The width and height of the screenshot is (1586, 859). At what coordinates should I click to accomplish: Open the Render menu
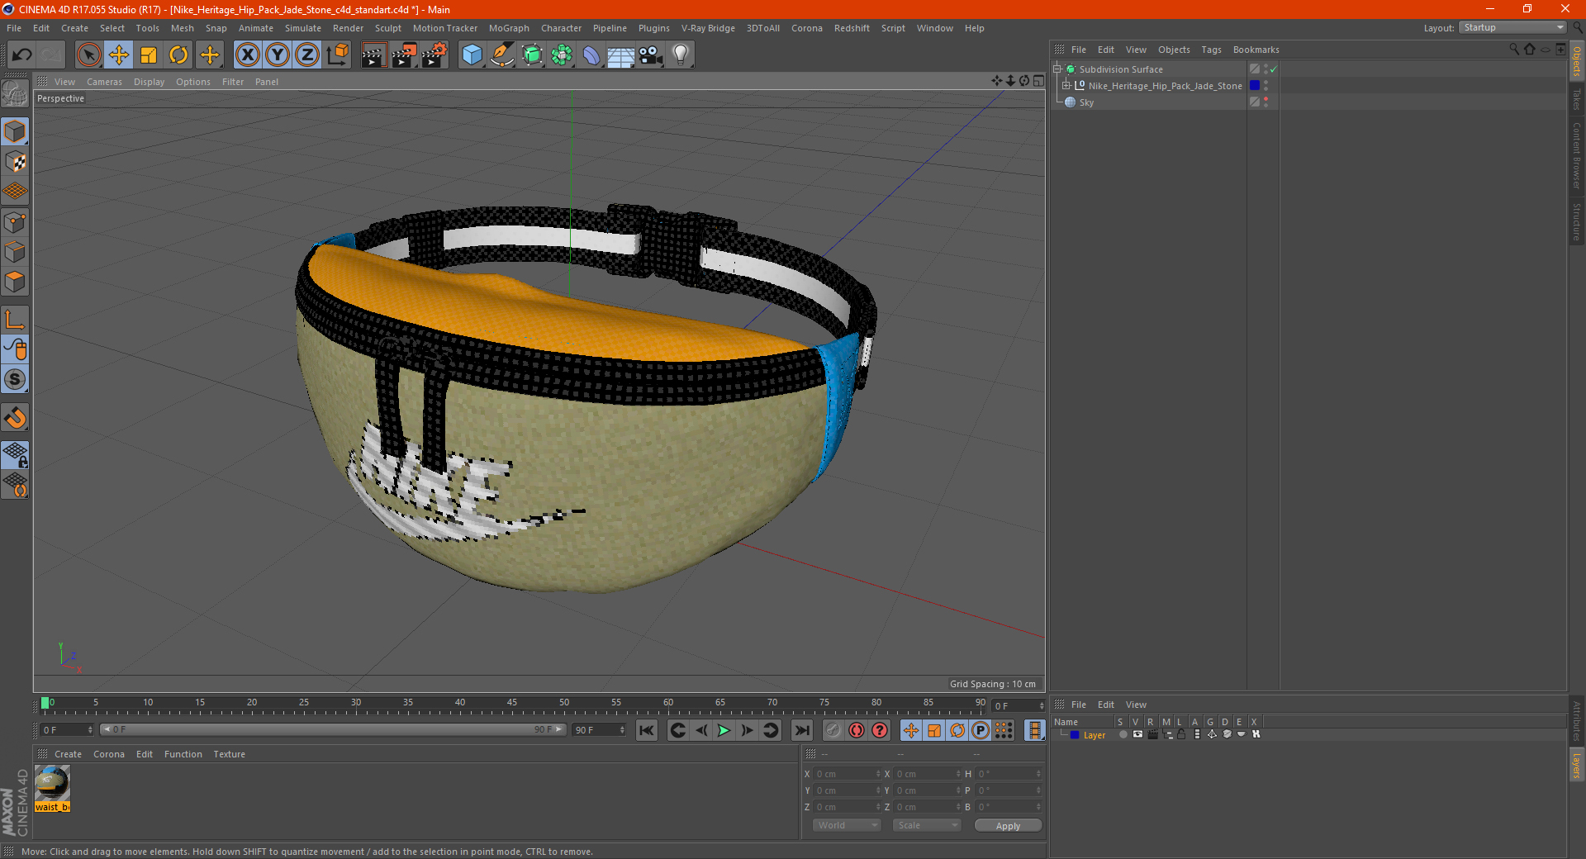coord(348,28)
